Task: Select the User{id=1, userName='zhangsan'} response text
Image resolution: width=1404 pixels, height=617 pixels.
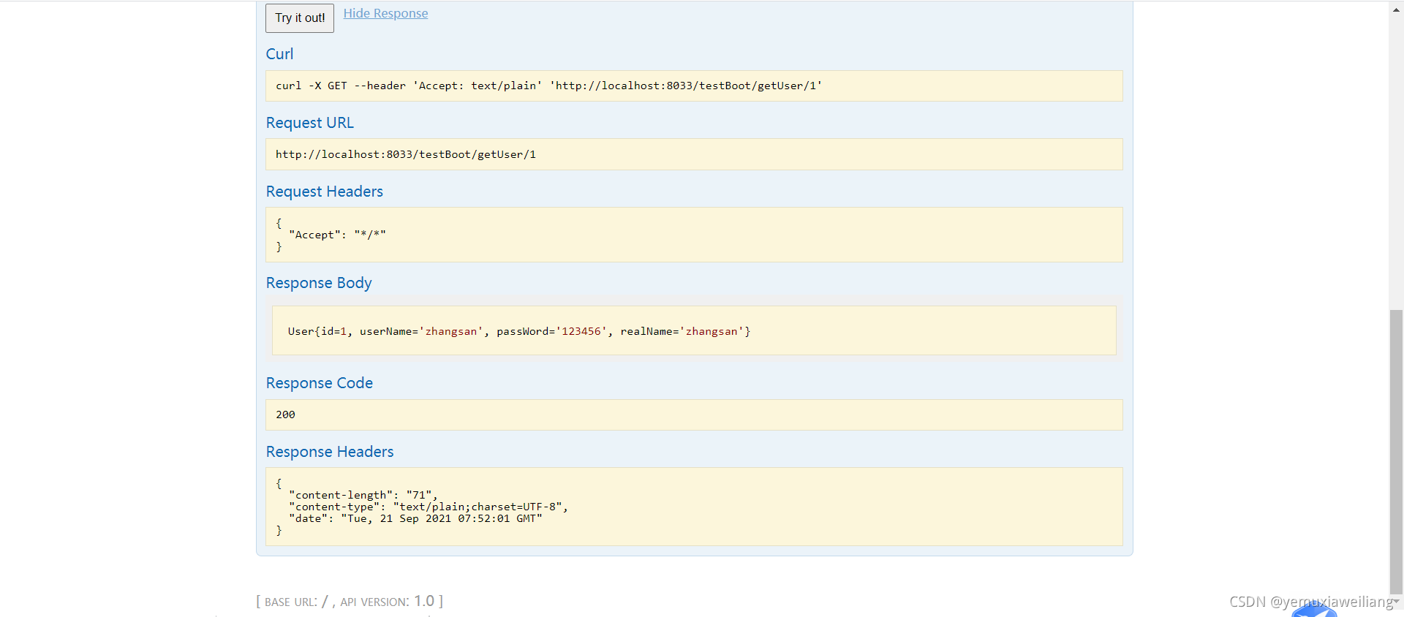Action: [x=519, y=331]
